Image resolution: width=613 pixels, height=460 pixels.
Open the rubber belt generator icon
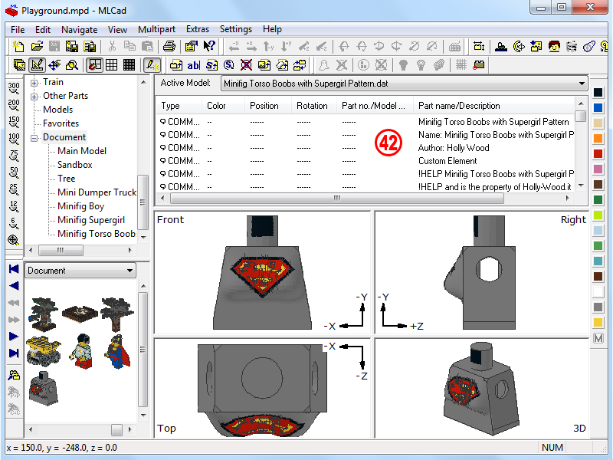(x=588, y=46)
